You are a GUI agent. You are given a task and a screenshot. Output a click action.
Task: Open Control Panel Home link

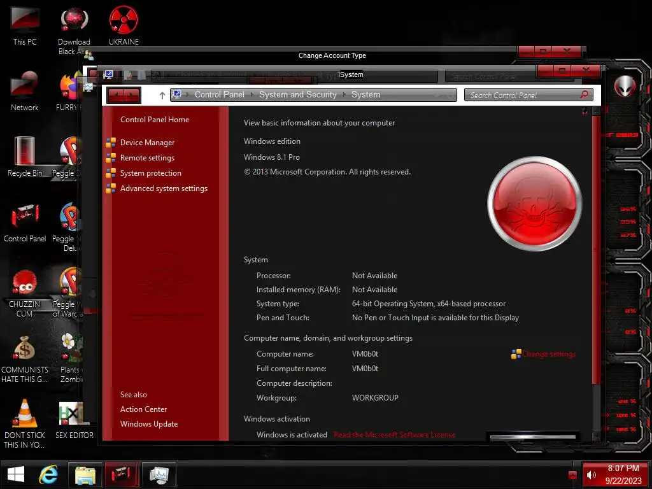[155, 119]
